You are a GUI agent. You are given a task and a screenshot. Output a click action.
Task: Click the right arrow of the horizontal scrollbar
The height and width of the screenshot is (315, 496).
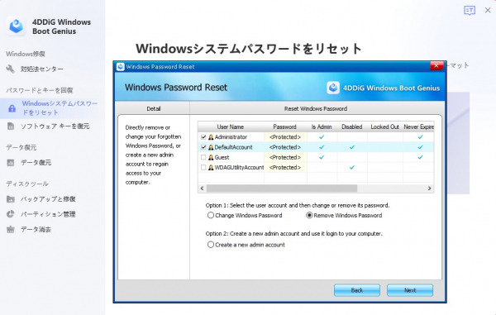coord(429,189)
